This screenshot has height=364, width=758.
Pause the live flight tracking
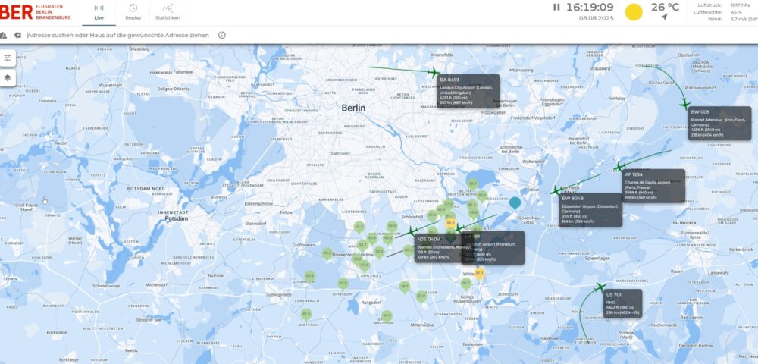(x=556, y=8)
